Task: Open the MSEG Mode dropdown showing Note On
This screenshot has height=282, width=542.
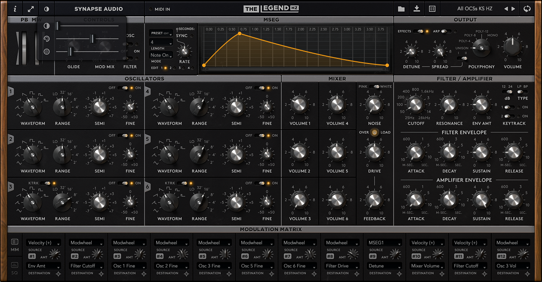Action: [x=161, y=55]
